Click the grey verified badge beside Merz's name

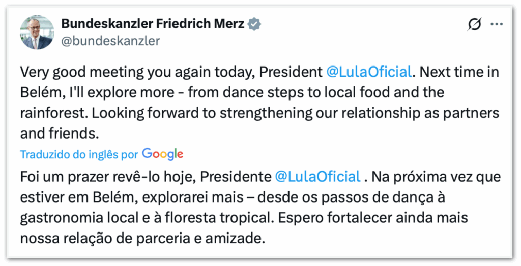(253, 24)
